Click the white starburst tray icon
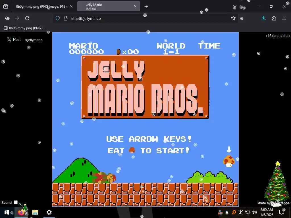 point(240,212)
